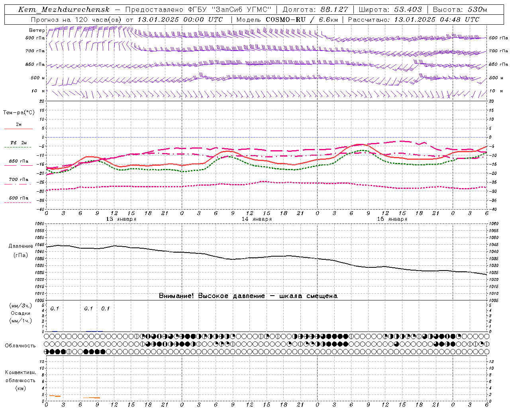This screenshot has width=510, height=408.
Task: Click the left '500 м' wind level label
Action: pyautogui.click(x=38, y=78)
